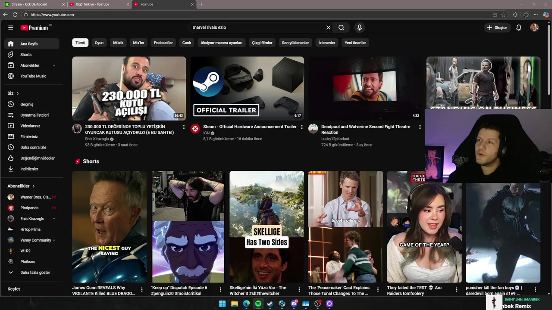Screen dimensions: 552x310
Task: Open Beğendiğim videolar list
Action: [32, 158]
